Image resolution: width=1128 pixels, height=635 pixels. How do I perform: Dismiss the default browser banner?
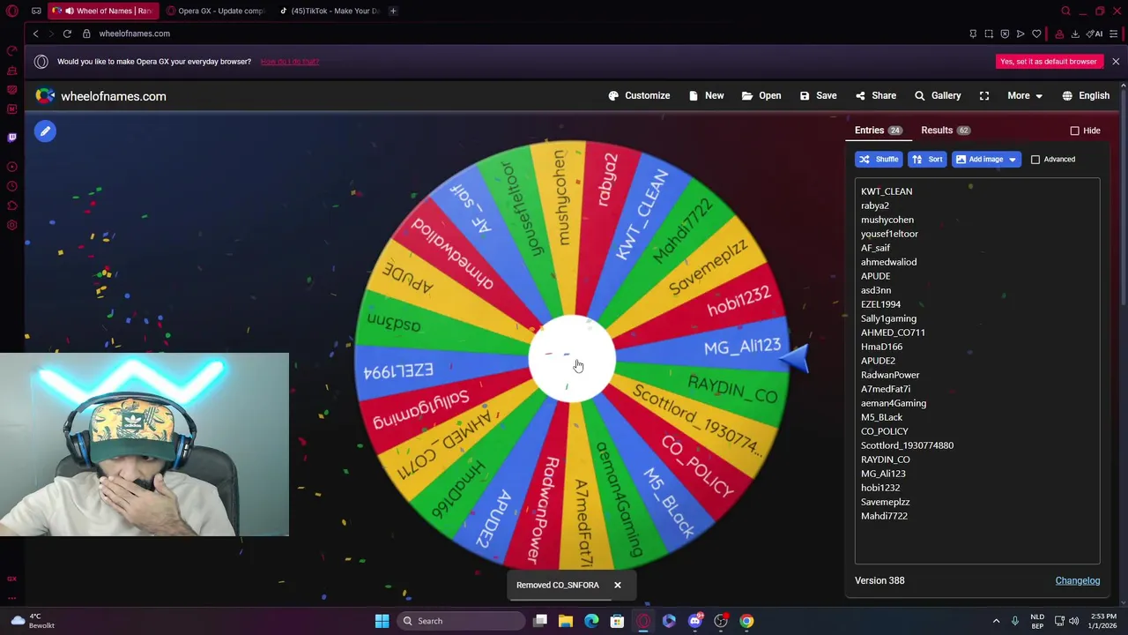pos(1116,62)
